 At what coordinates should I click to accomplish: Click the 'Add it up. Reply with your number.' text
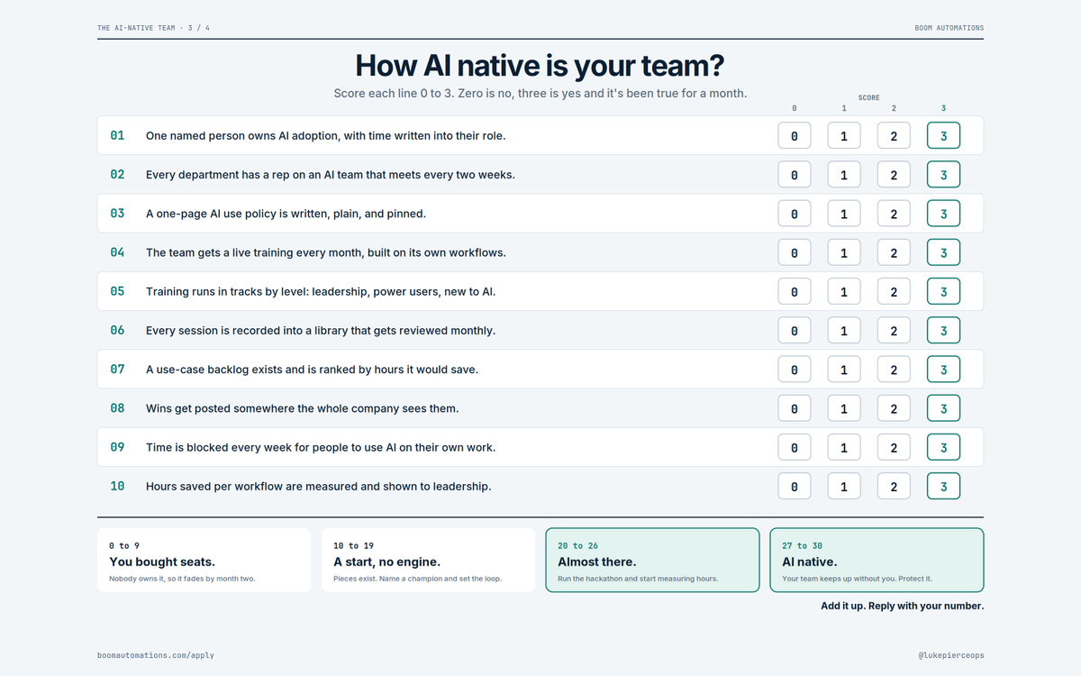[x=902, y=606]
